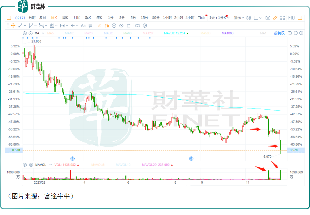The height and width of the screenshot is (215, 310).
Task: Click 前复权 adjustment setting
Action: click(x=279, y=33)
